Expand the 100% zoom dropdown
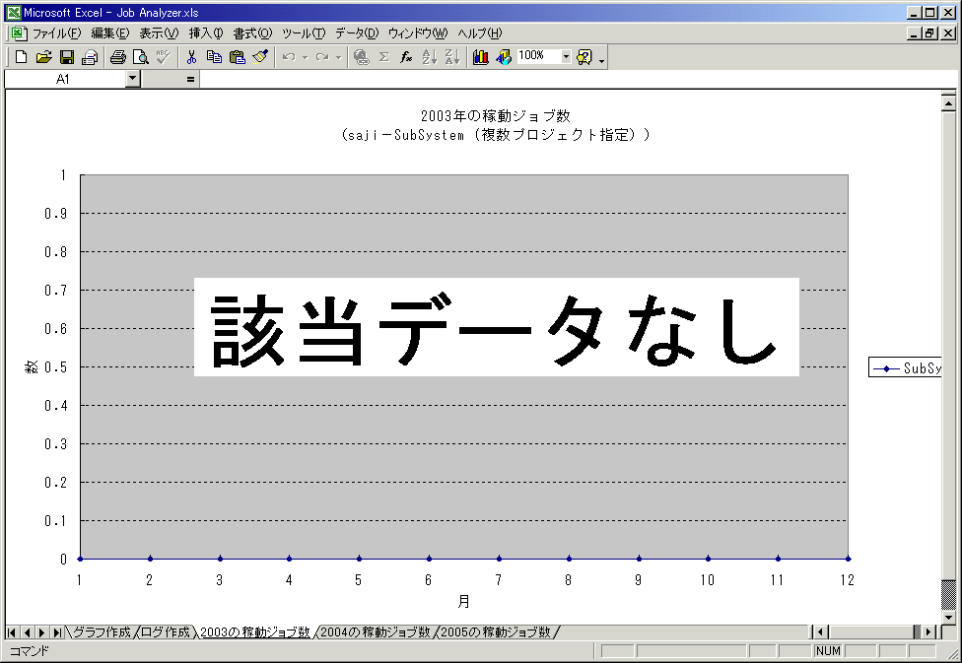The image size is (962, 663). pos(566,57)
